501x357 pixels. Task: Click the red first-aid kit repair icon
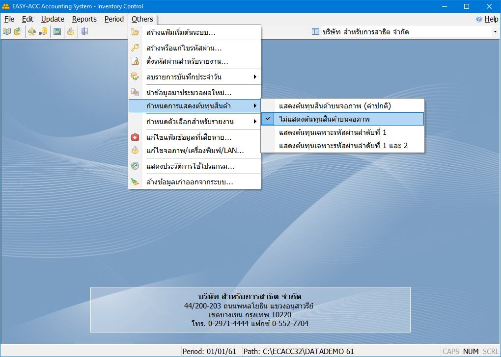(x=135, y=137)
